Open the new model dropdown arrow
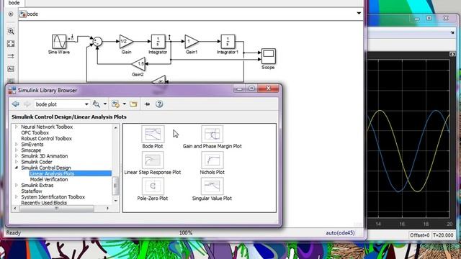The image size is (461, 259). tap(125, 104)
